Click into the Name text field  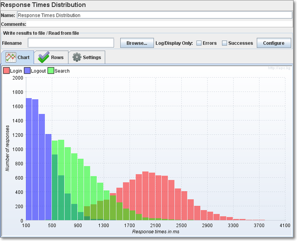point(154,15)
